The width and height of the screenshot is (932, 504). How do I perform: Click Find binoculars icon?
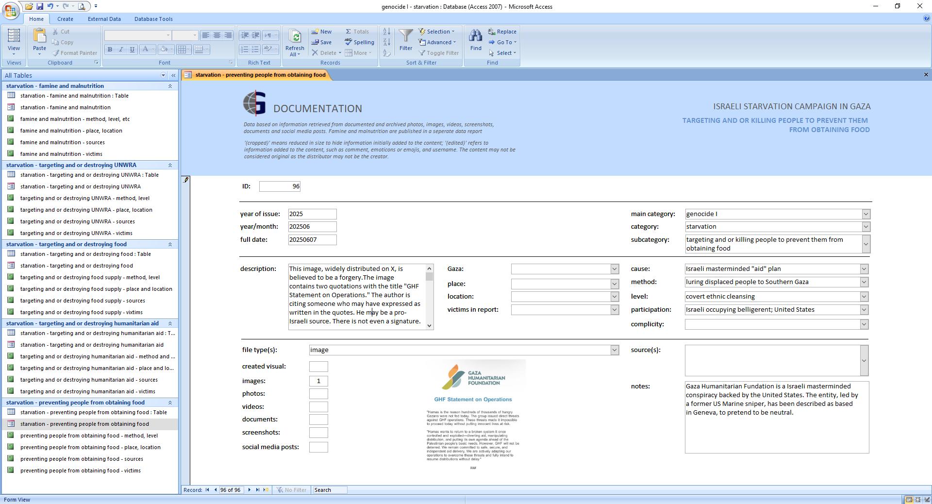476,36
